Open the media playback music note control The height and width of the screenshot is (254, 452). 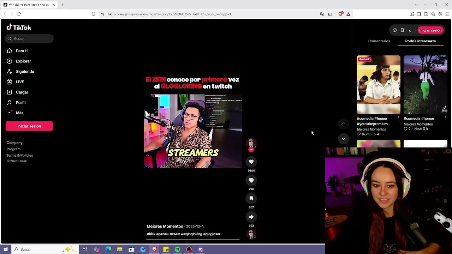coord(412,14)
